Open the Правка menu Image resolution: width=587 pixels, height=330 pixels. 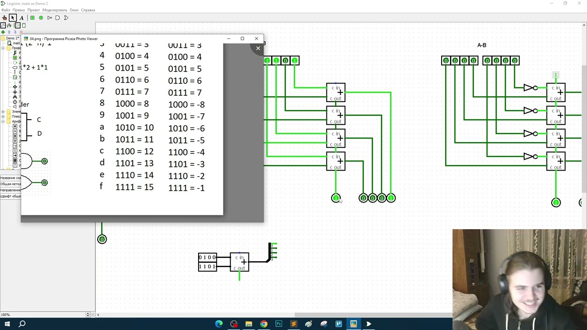tap(19, 10)
